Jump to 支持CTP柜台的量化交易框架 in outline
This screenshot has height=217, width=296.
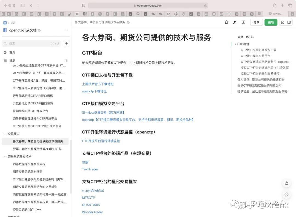[x=260, y=74]
